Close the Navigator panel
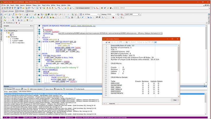The height and width of the screenshot is (119, 211). point(32,26)
